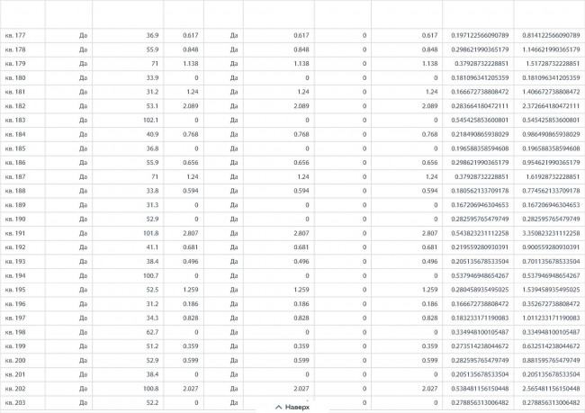Image resolution: width=585 pixels, height=413 pixels.
Task: Click area value 102.1 in row кв. 183
Action: [150, 121]
